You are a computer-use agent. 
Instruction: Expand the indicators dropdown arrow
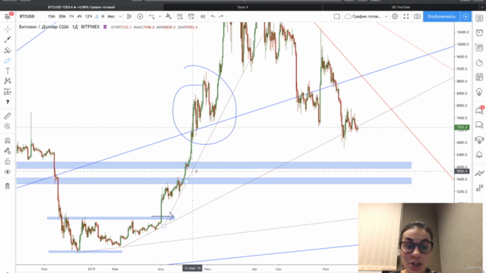click(159, 17)
